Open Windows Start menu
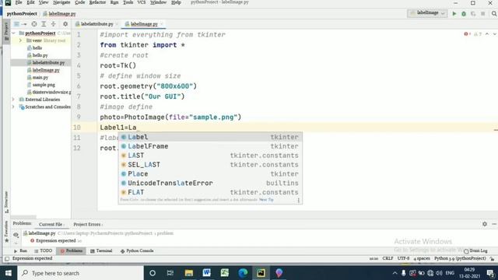This screenshot has width=498, height=280. pos(9,273)
